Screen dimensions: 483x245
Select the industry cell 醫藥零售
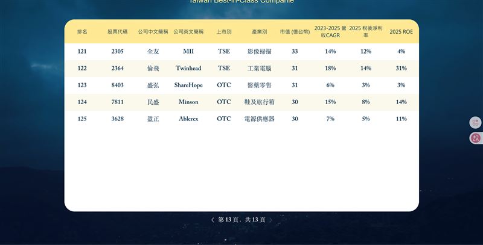[x=260, y=85]
